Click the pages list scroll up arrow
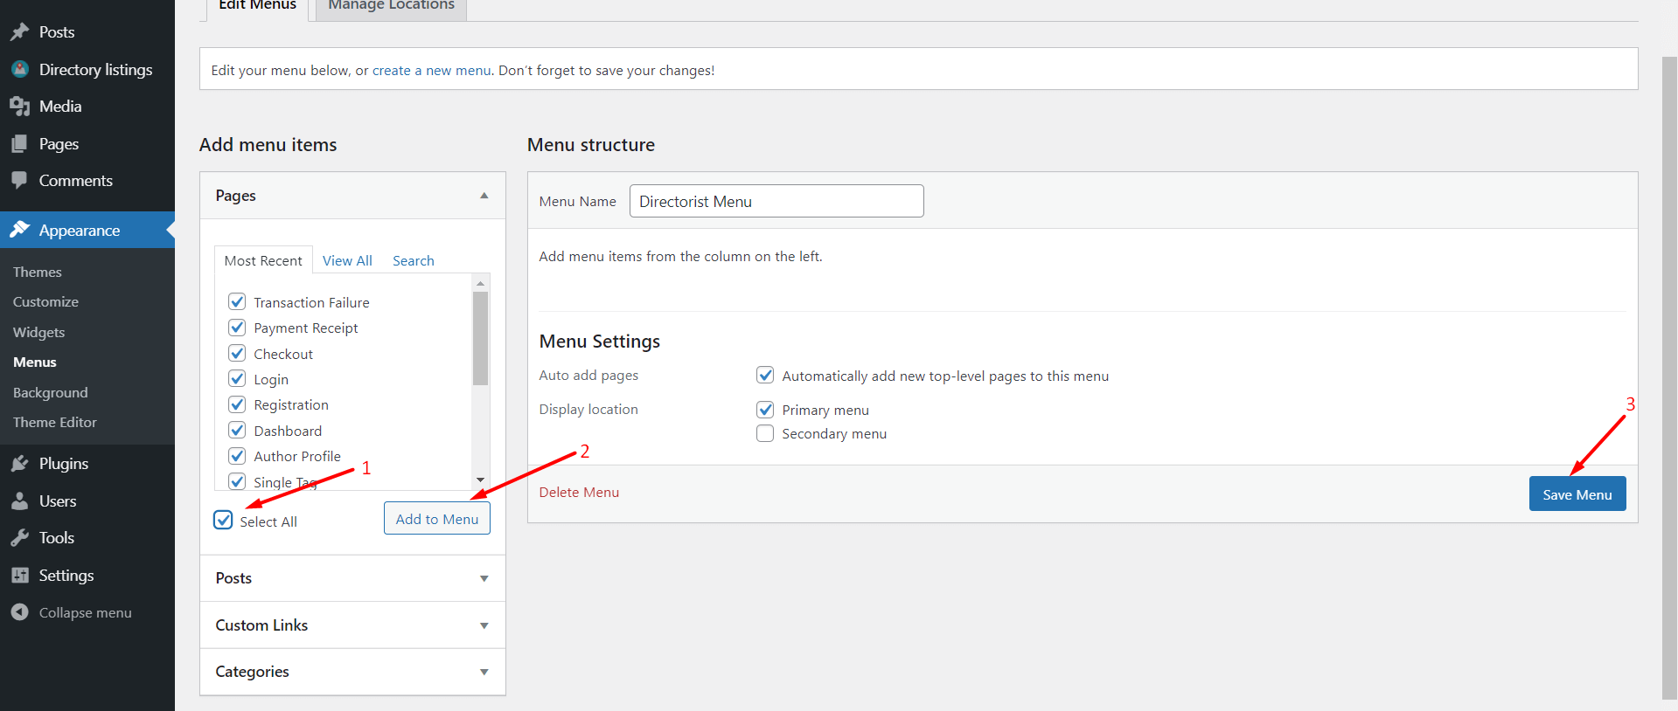 pyautogui.click(x=480, y=283)
